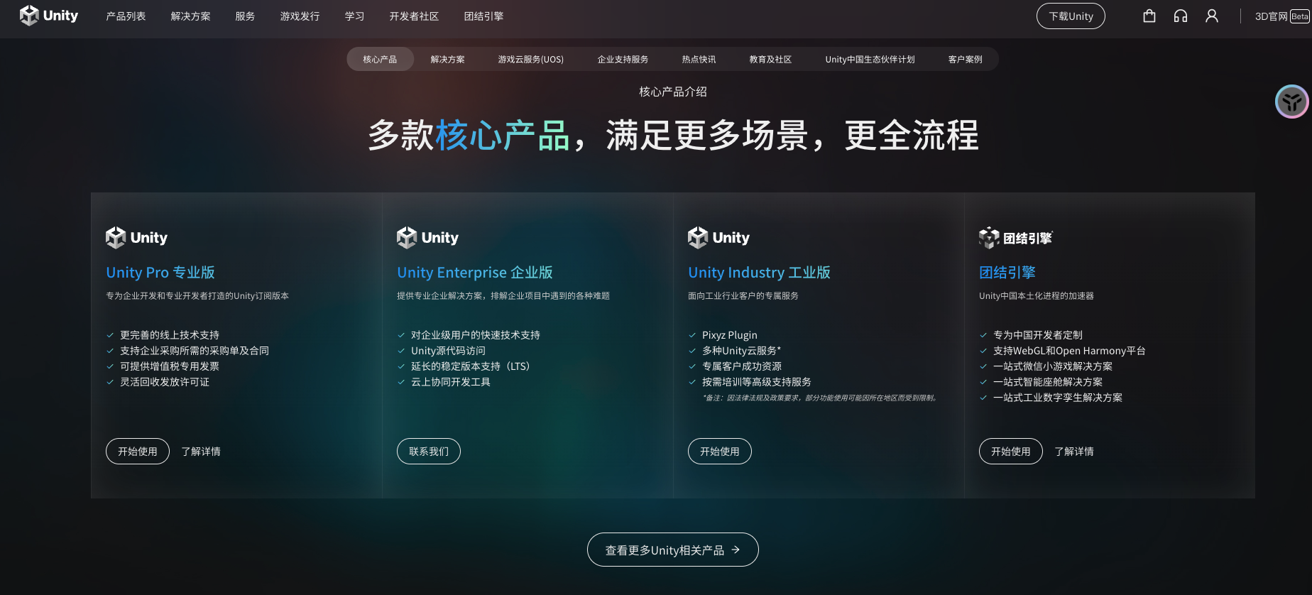Click the text 多种Unity云服务*
Viewport: 1312px width, 595px height.
(742, 351)
